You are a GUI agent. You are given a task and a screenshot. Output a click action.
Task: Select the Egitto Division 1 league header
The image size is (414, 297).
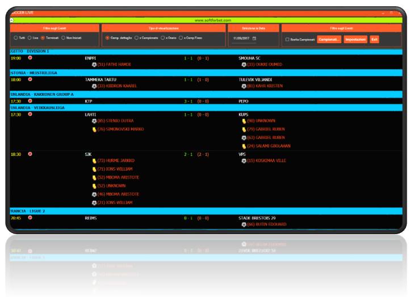click(x=206, y=52)
